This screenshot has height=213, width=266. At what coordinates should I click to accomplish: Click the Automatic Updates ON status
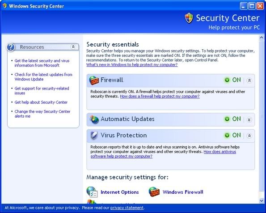232,119
